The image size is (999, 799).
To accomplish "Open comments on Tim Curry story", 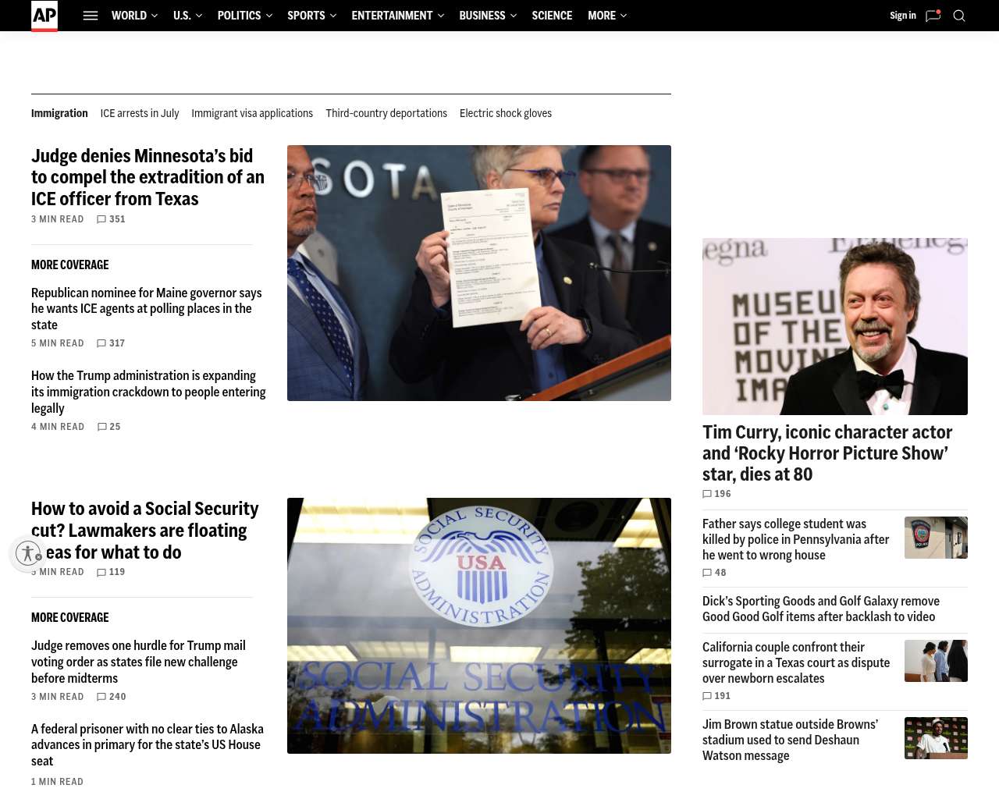I will (716, 494).
